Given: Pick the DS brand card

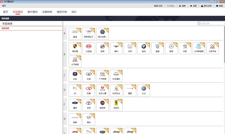Looking at the screenshot, I should [x=75, y=90].
